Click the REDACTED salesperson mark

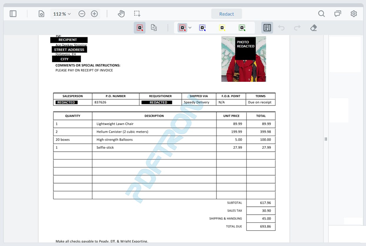point(66,102)
